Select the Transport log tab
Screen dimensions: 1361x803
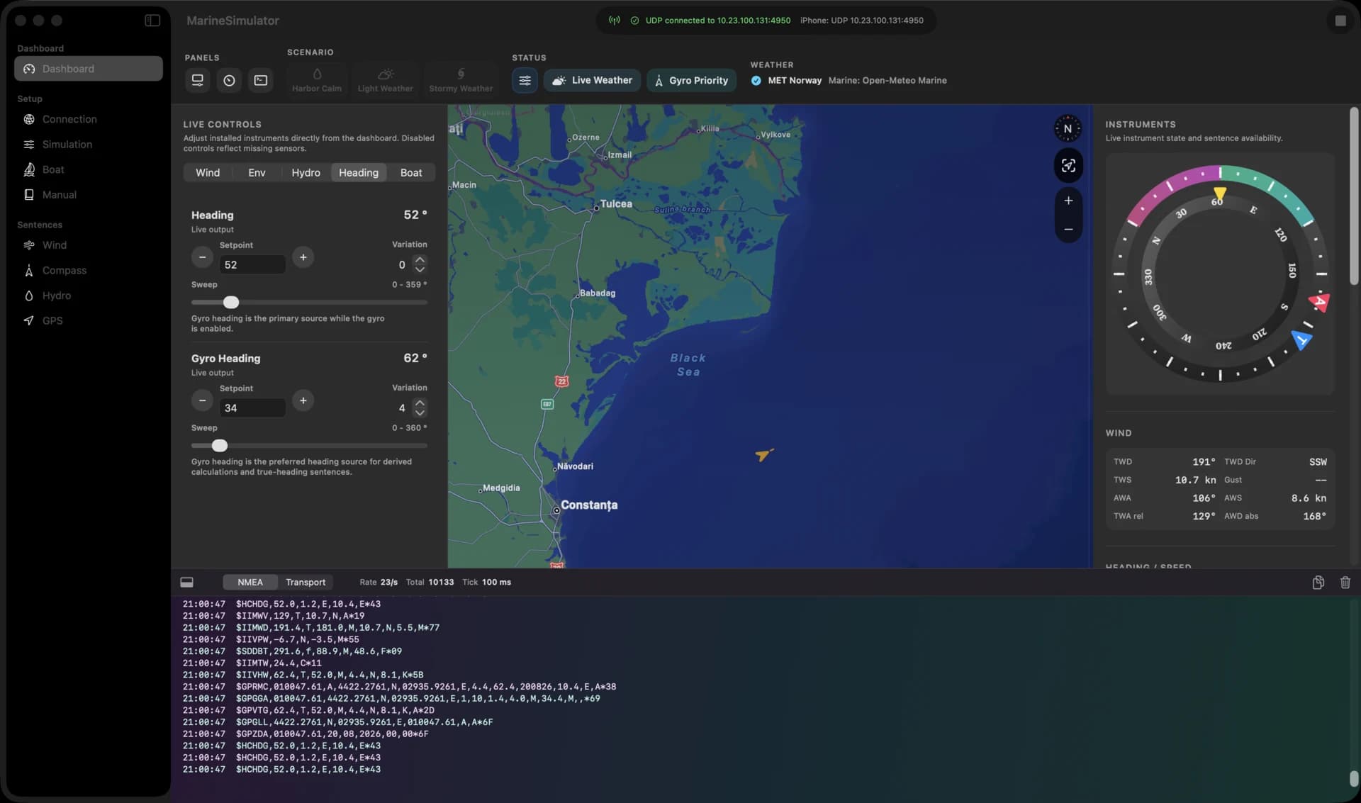(306, 582)
